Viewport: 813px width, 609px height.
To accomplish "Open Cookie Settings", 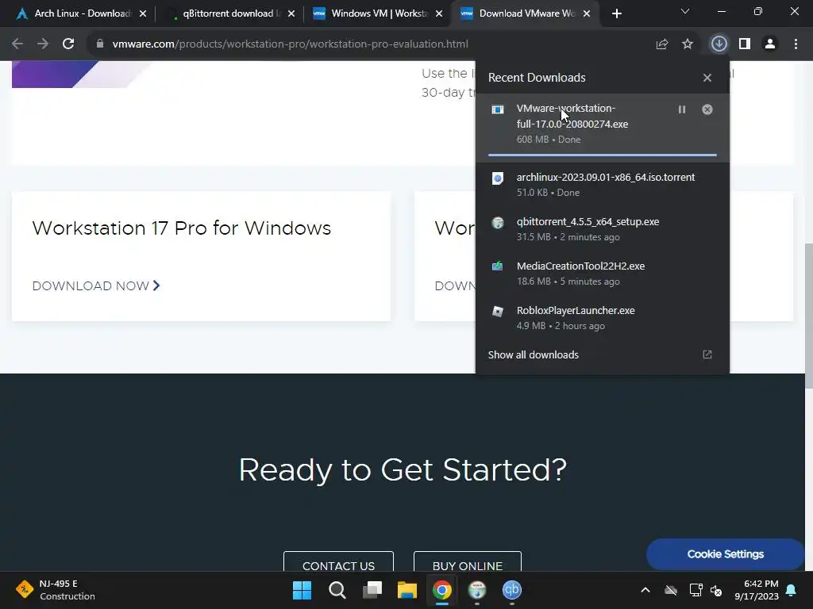I will click(x=726, y=554).
